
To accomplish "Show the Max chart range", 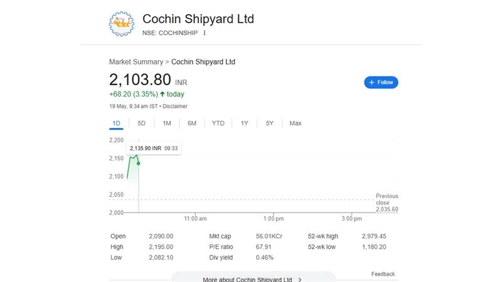I will tap(296, 123).
